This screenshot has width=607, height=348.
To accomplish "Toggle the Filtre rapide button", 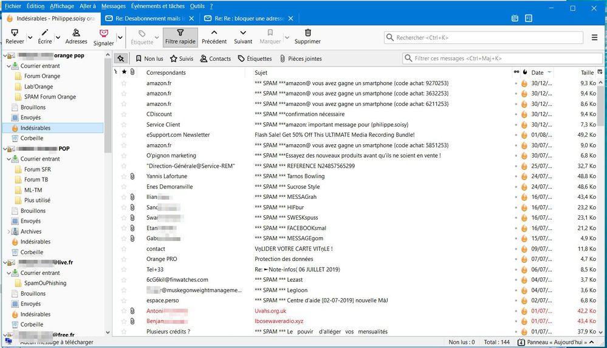I will pyautogui.click(x=180, y=37).
